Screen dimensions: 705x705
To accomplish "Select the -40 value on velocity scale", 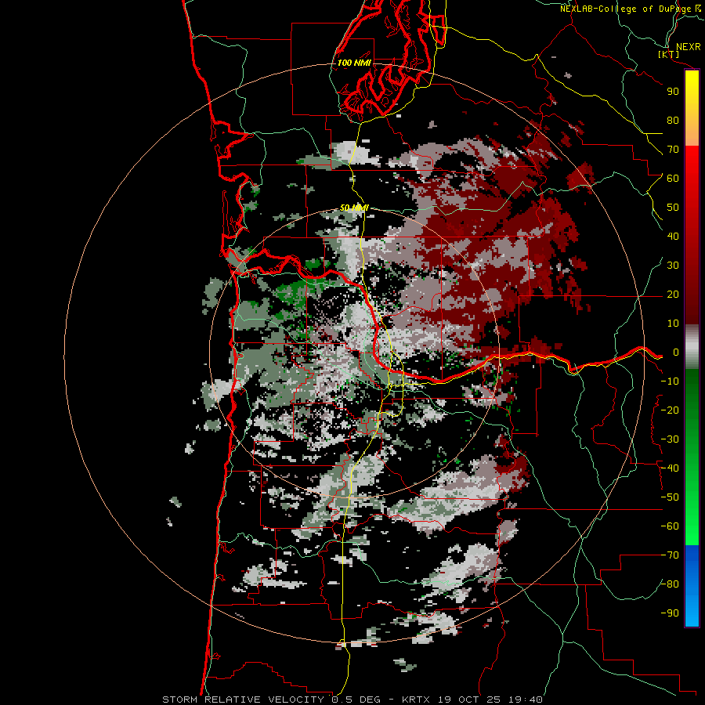I will (670, 468).
